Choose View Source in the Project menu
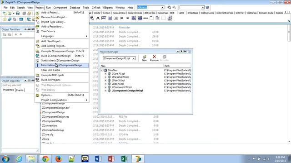 [x=62, y=31]
